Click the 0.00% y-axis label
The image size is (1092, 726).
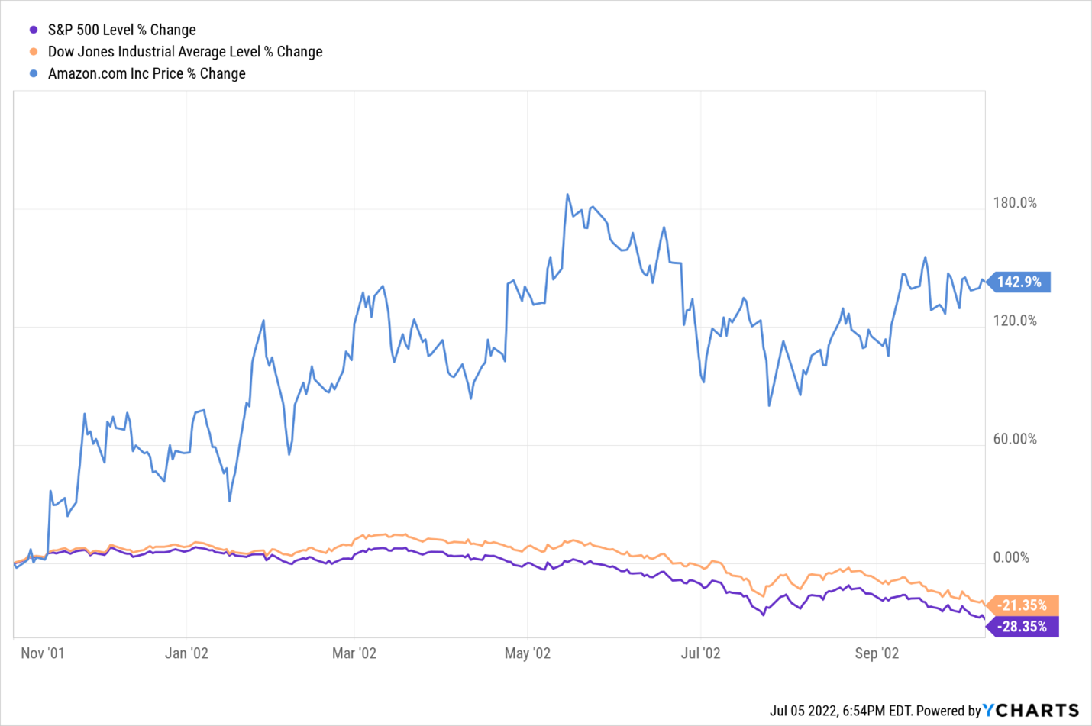pyautogui.click(x=1011, y=558)
